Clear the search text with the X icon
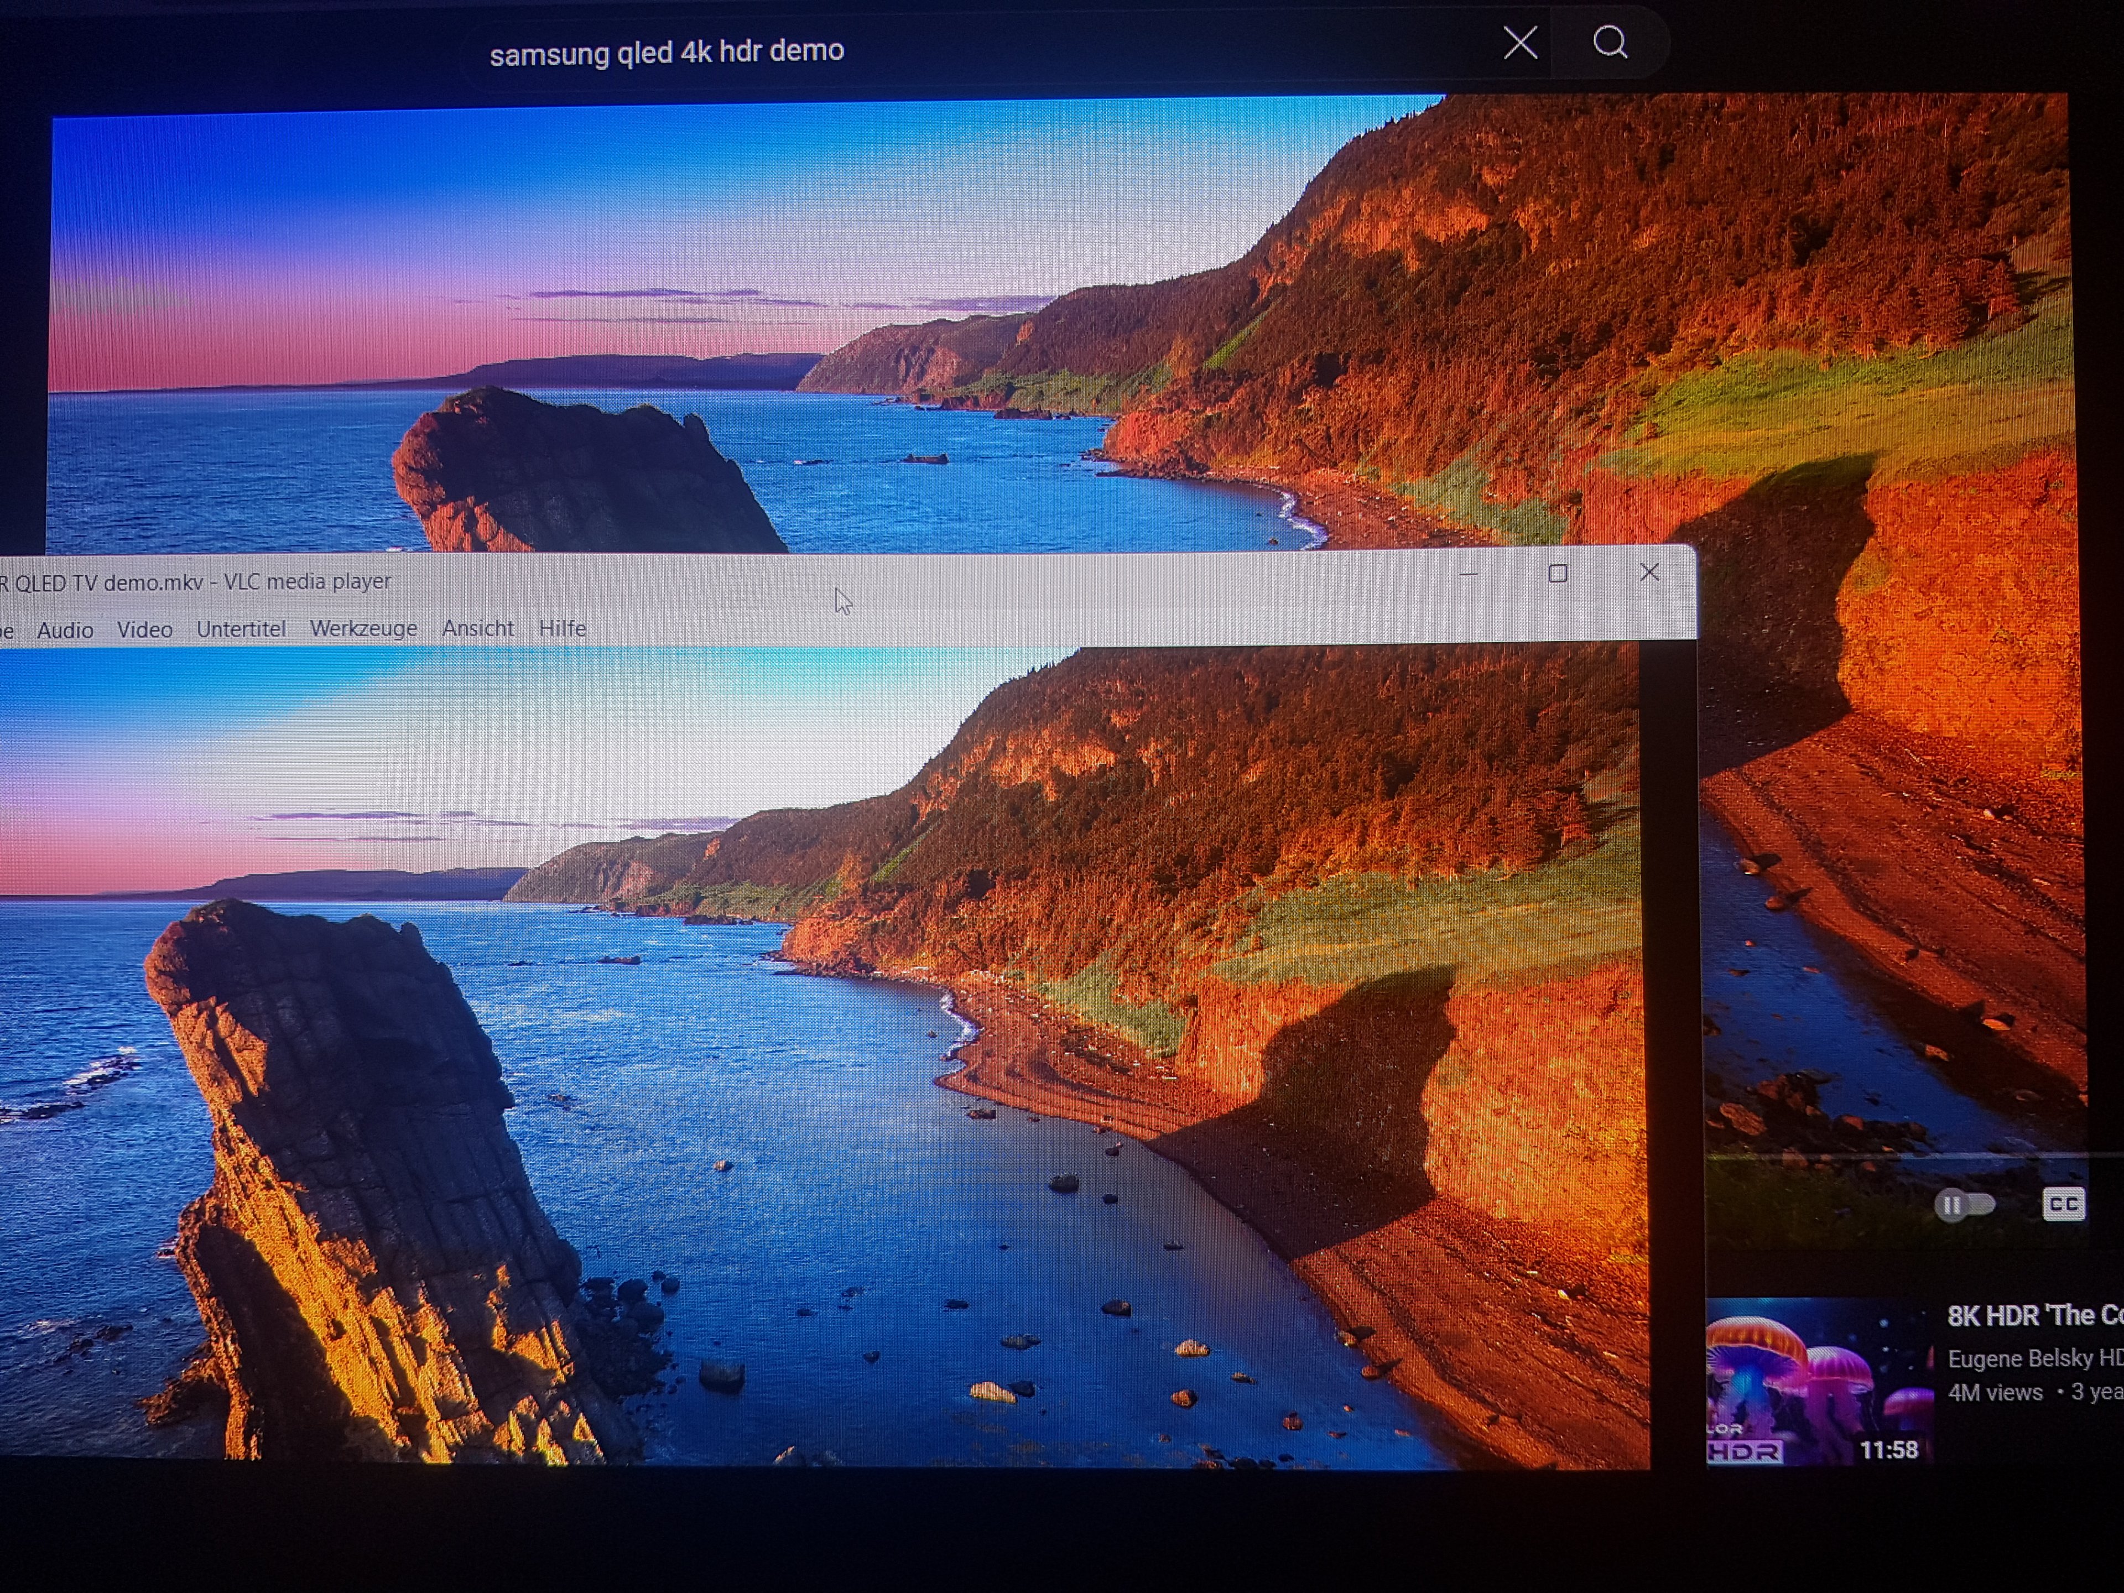Viewport: 2124px width, 1593px height. pos(1520,42)
